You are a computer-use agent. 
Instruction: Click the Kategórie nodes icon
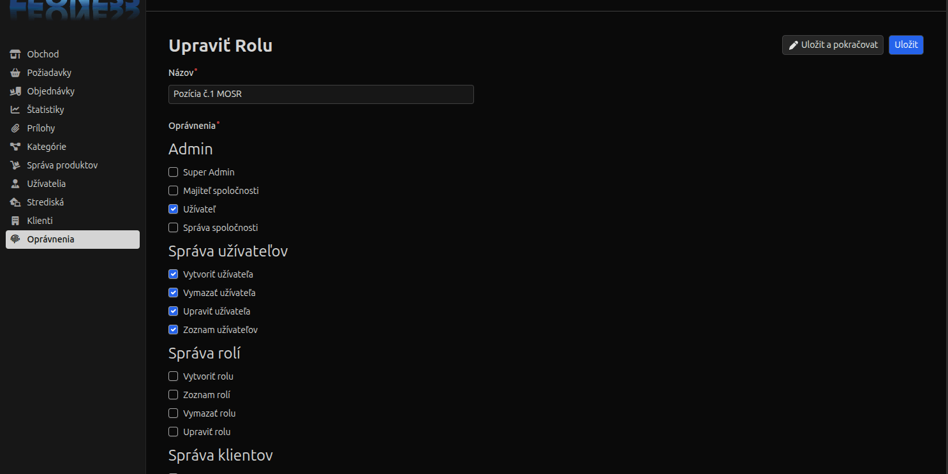pyautogui.click(x=15, y=147)
